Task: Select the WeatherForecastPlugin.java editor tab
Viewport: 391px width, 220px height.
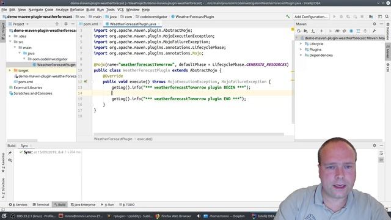Action: 133,24
